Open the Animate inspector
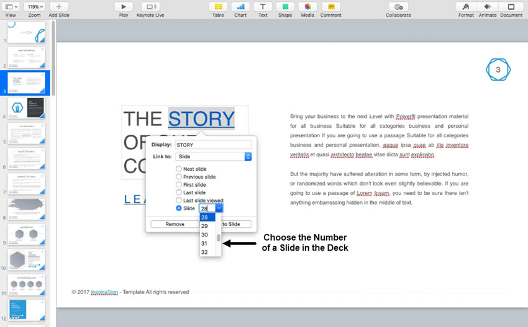 [x=488, y=7]
